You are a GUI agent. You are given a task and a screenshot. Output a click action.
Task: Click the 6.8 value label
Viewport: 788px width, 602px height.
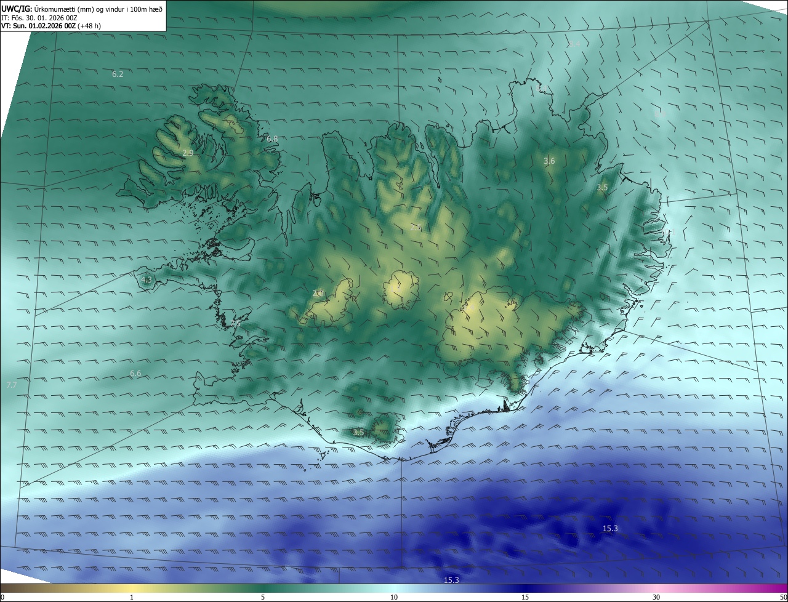click(x=272, y=139)
